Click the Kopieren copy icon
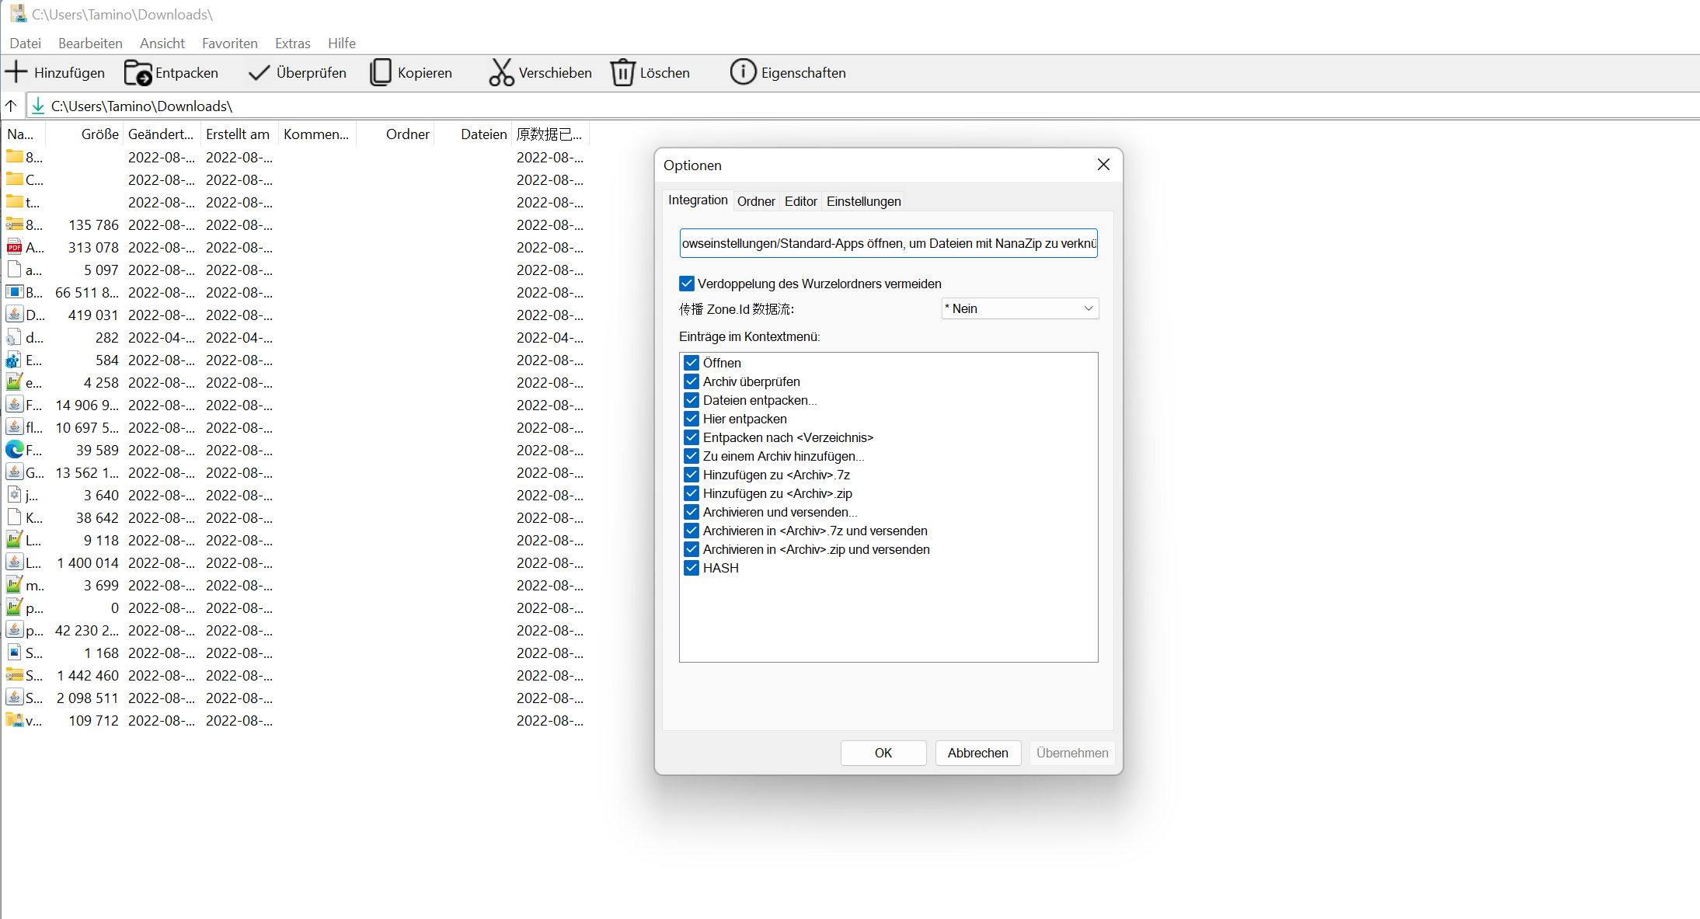 tap(381, 72)
